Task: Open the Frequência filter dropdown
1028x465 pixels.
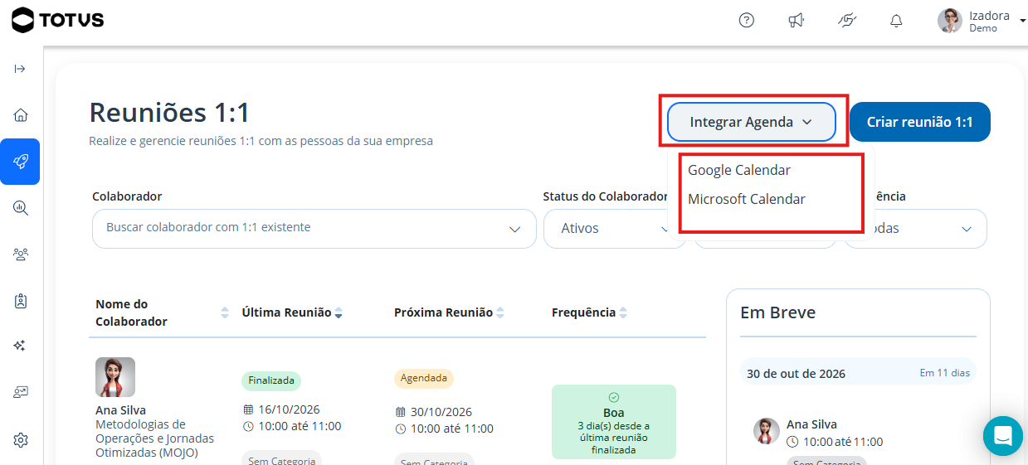Action: [x=916, y=228]
